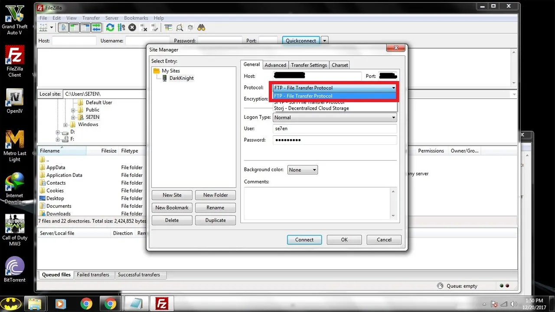Screen dimensions: 555x312
Task: Open the View menu
Action: pyautogui.click(x=72, y=18)
